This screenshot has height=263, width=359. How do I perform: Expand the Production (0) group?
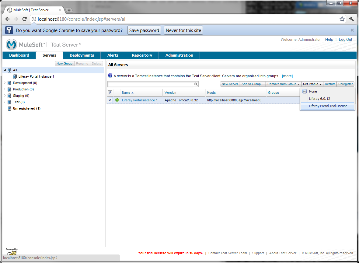[5, 89]
